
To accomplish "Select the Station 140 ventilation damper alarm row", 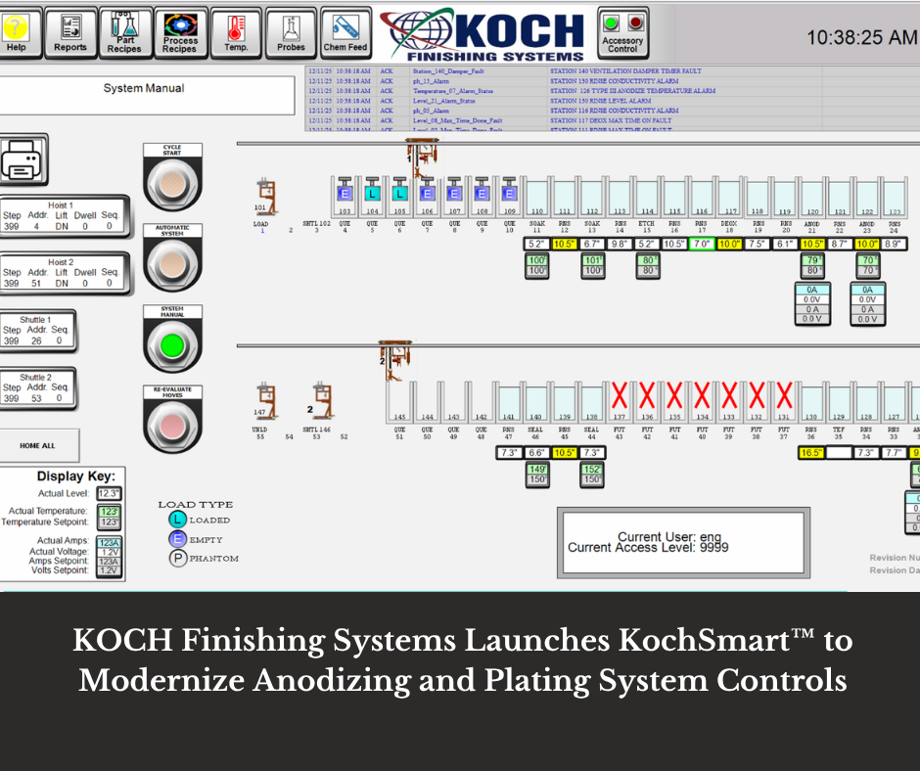I will point(612,71).
